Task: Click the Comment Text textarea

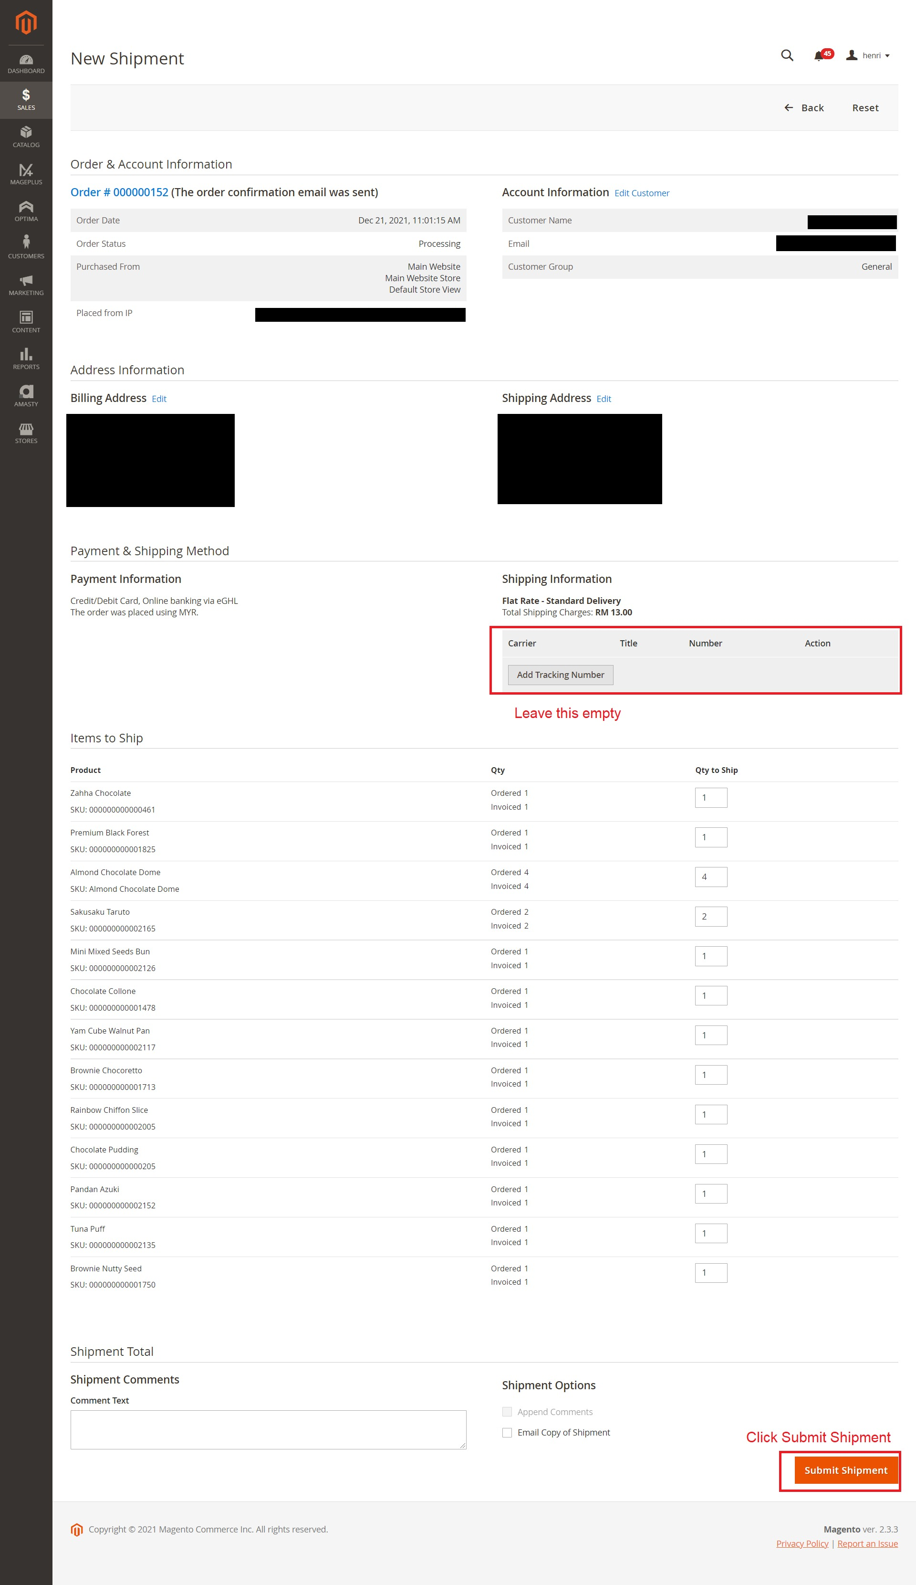Action: tap(268, 1429)
